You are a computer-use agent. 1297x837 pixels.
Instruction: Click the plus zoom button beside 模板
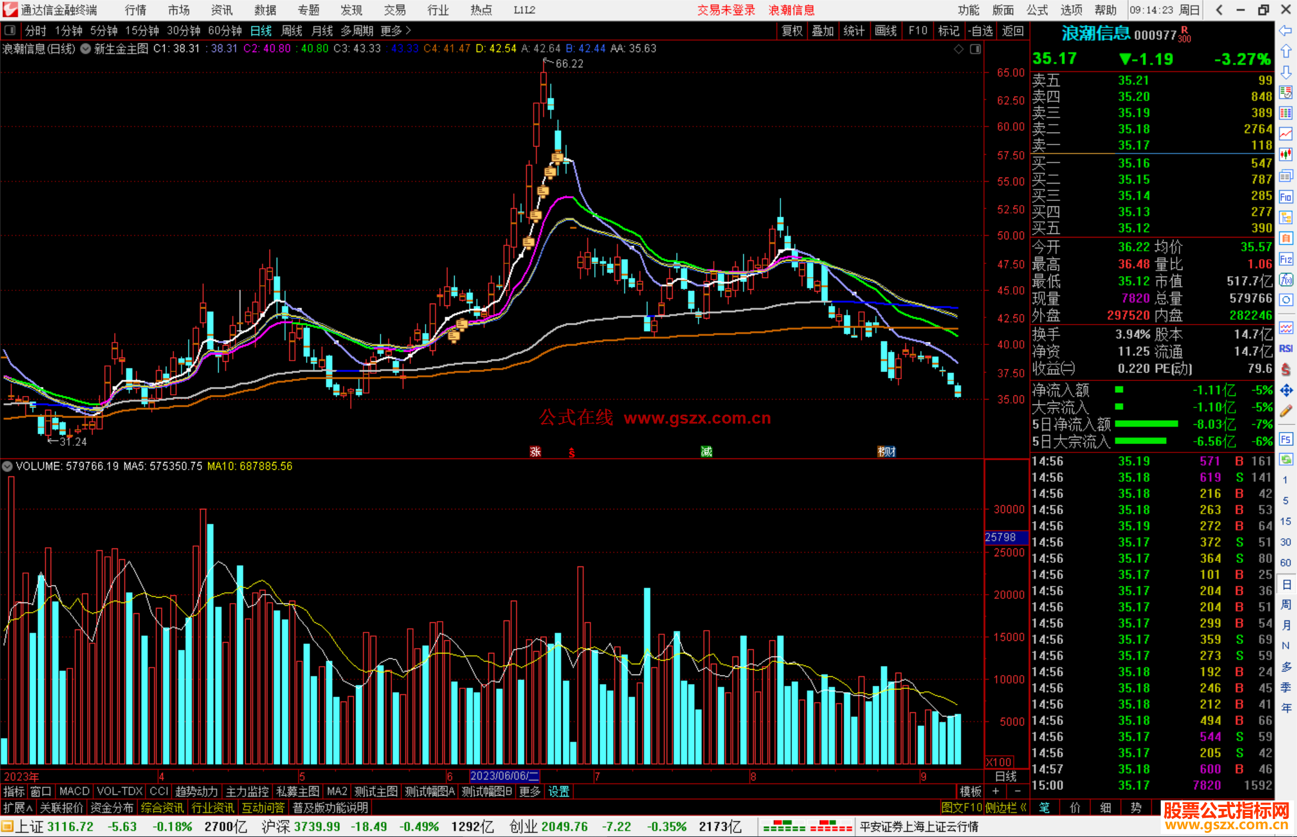996,791
